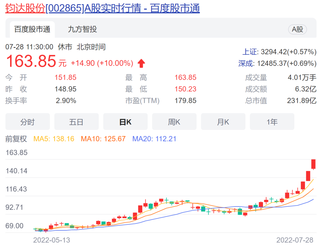Image resolution: width=322 pixels, height=247 pixels.
Task: Toggle the MA5 moving average line
Action: (x=53, y=139)
